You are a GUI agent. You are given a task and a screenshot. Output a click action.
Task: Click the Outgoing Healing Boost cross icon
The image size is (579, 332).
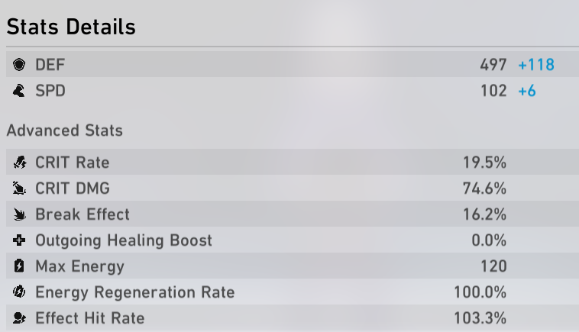(x=19, y=240)
